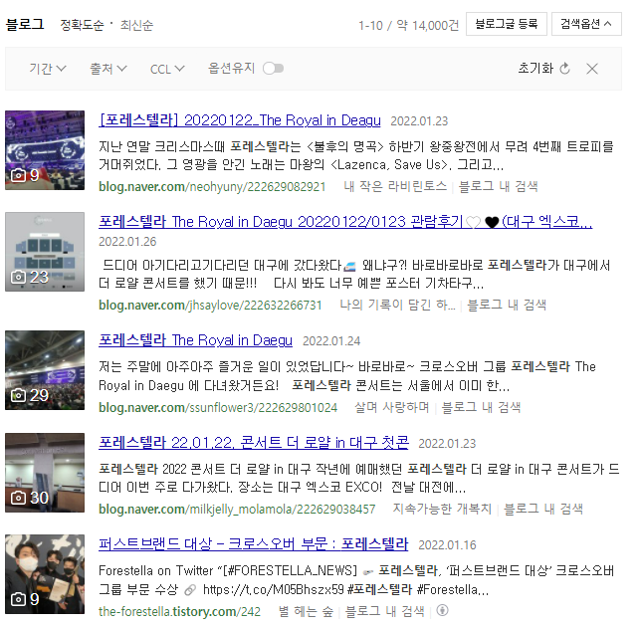Toggle the 옵션유지 switch
The image size is (643, 627).
[x=273, y=69]
